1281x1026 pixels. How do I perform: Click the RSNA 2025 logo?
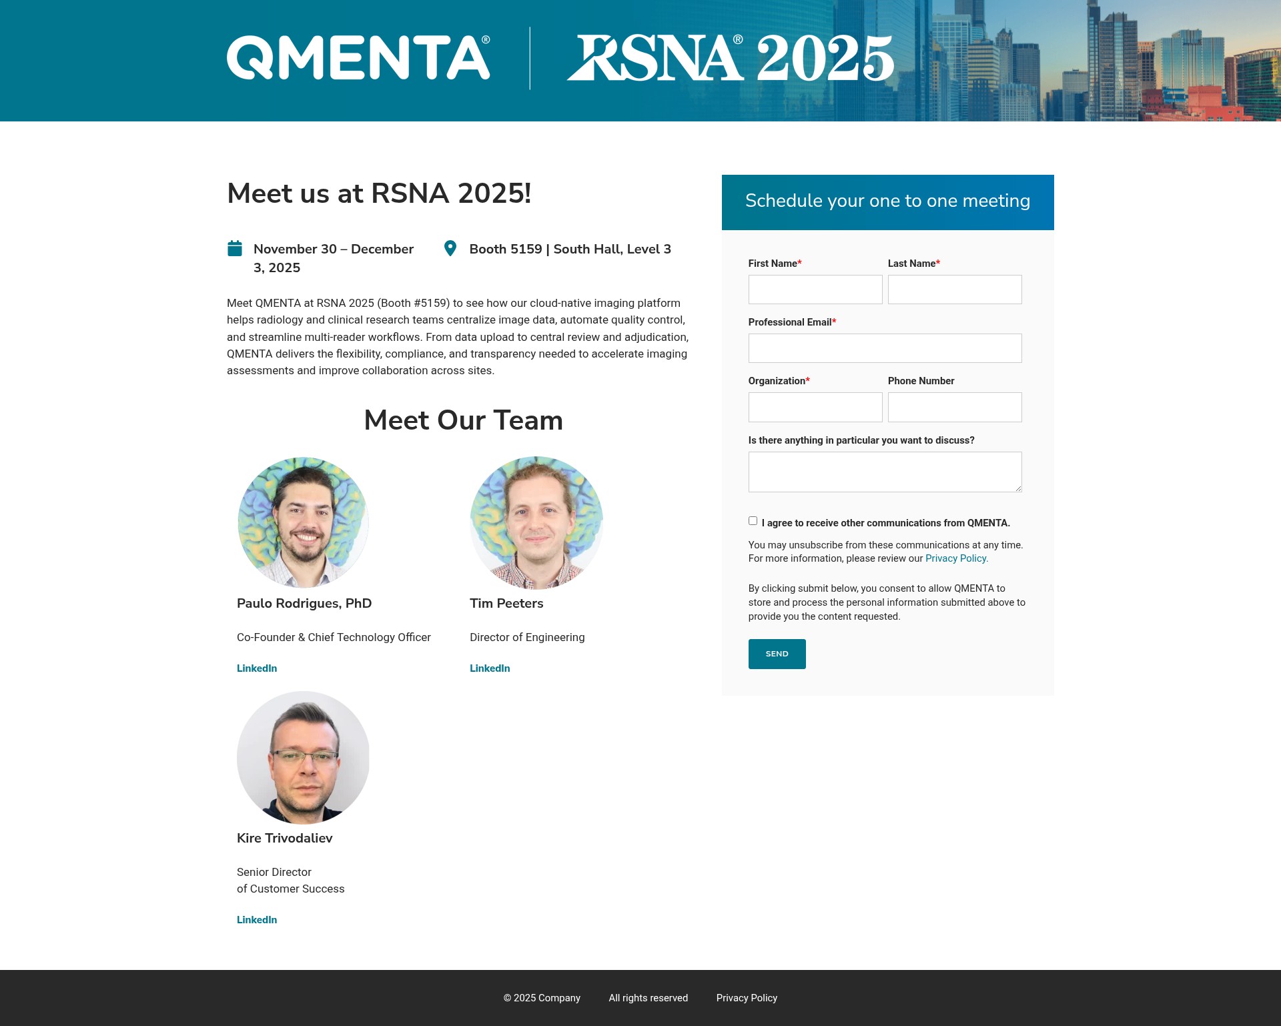coord(731,57)
